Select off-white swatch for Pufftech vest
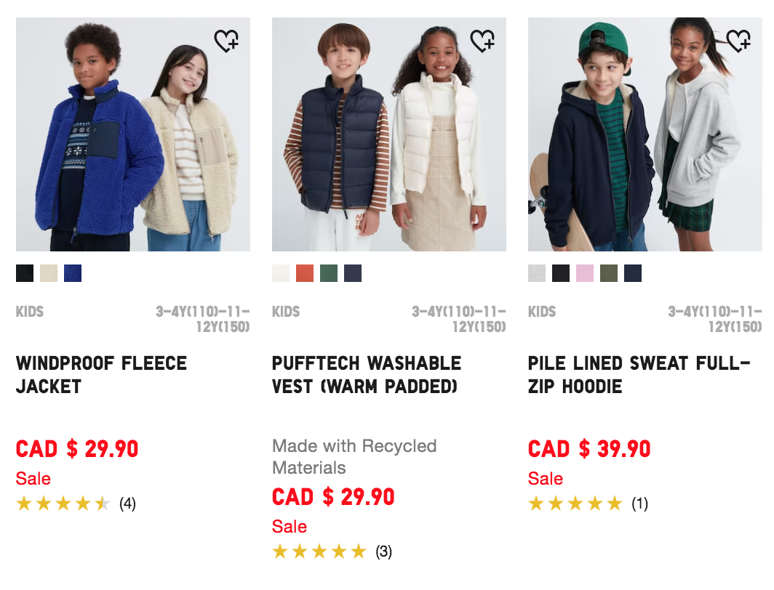 tap(281, 273)
